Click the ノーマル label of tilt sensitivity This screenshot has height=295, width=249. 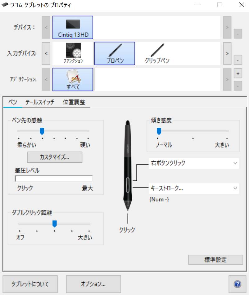[x=164, y=145]
